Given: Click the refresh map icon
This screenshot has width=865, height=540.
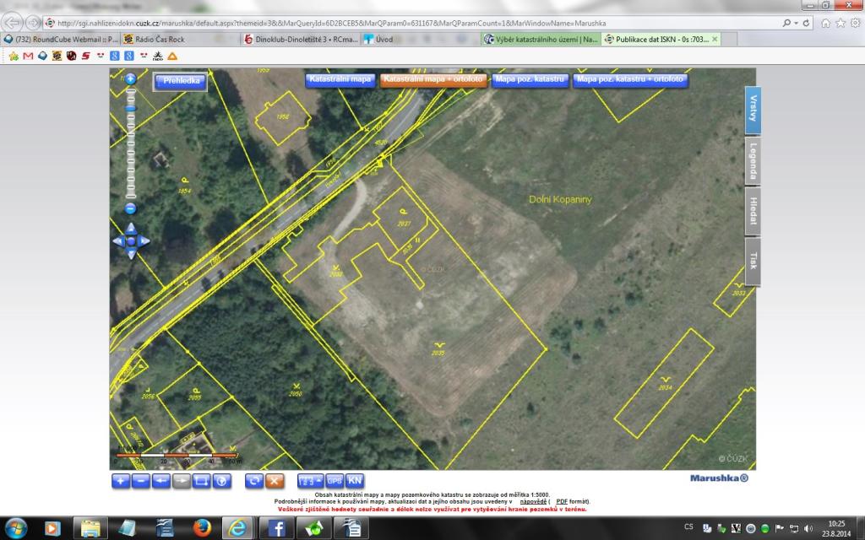Looking at the screenshot, I should (x=253, y=481).
